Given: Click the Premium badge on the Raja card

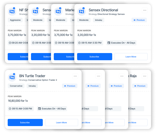Looking at the screenshot, I should click(x=140, y=86).
